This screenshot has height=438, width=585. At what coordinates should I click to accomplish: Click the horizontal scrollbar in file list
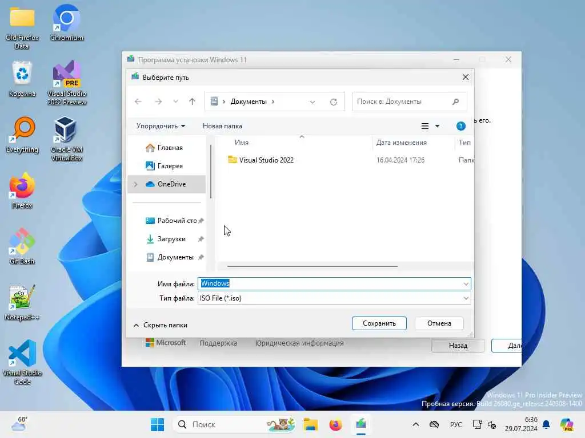[312, 266]
